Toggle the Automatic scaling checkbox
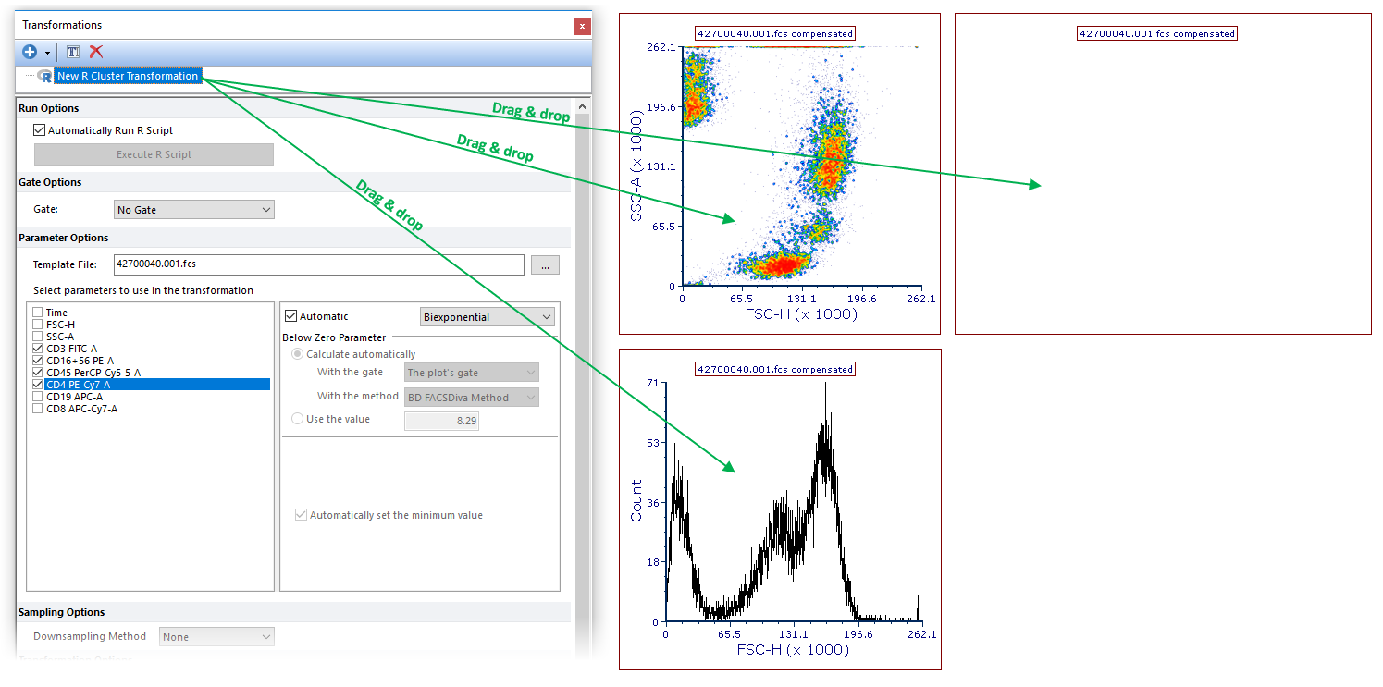Image resolution: width=1383 pixels, height=687 pixels. pos(290,317)
